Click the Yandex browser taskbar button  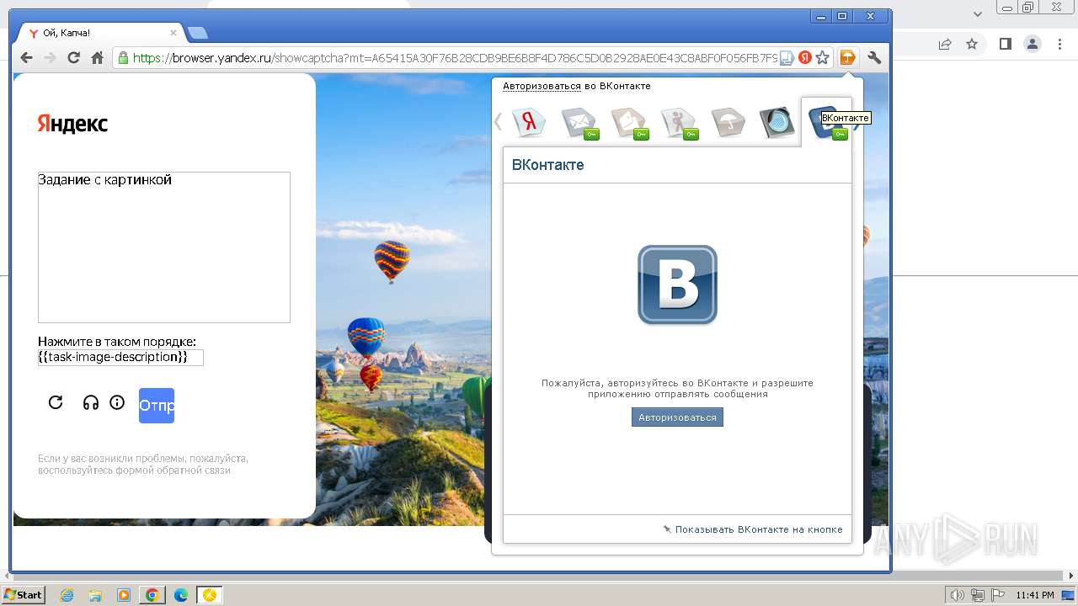coord(210,595)
